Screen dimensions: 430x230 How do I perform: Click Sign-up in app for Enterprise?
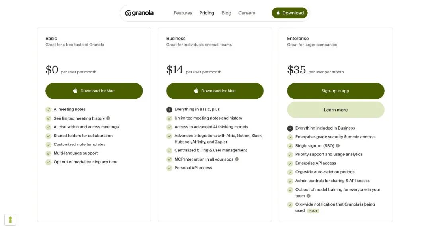pyautogui.click(x=336, y=91)
